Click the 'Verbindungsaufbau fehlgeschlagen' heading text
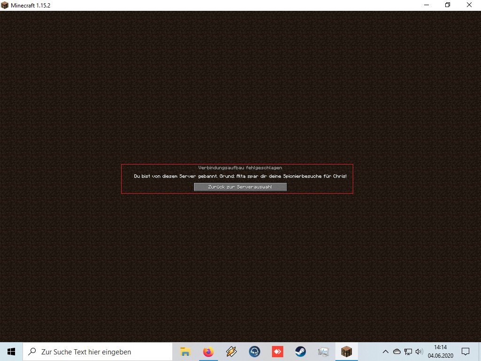Screen dimensions: 481x361 240,168
